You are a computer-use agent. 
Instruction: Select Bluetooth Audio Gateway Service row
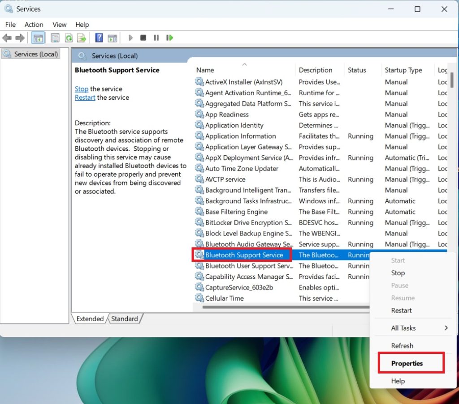tap(320, 244)
